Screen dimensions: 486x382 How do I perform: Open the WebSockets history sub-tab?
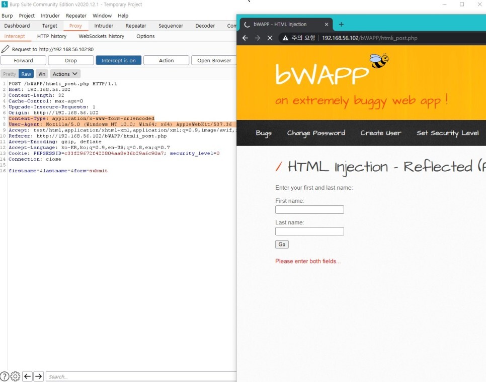[x=101, y=36]
